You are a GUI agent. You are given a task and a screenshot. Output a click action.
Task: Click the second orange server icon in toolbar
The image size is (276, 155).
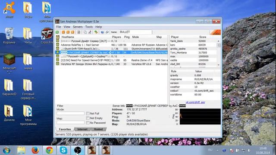[x=68, y=32]
